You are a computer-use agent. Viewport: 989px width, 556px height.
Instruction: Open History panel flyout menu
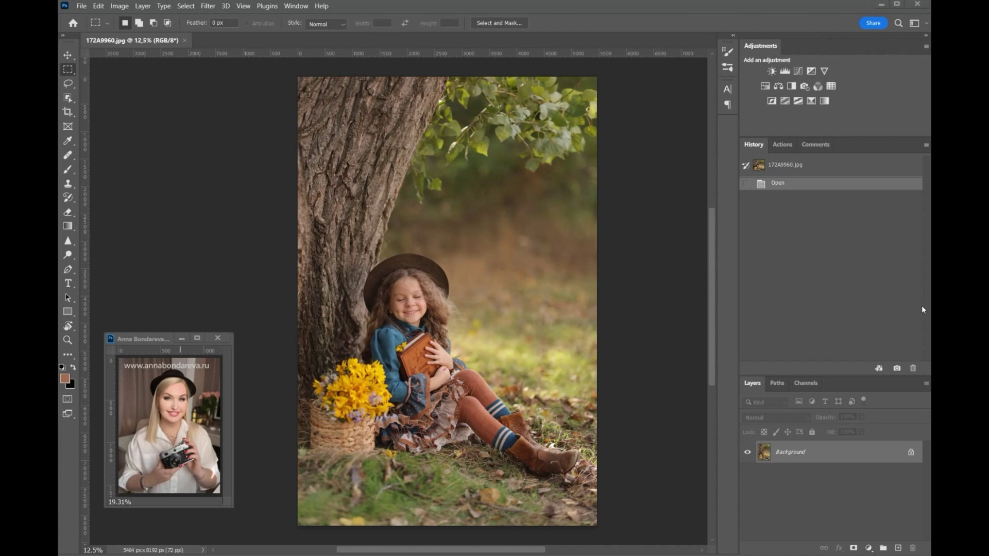pyautogui.click(x=926, y=145)
